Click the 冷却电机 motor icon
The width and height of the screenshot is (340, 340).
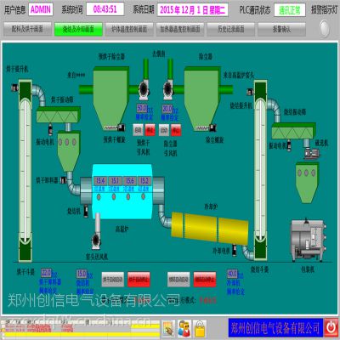(235, 250)
